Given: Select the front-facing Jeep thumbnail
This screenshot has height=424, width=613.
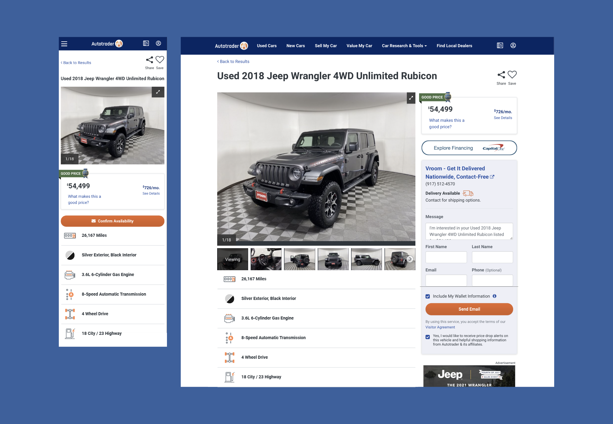Looking at the screenshot, I should click(333, 259).
